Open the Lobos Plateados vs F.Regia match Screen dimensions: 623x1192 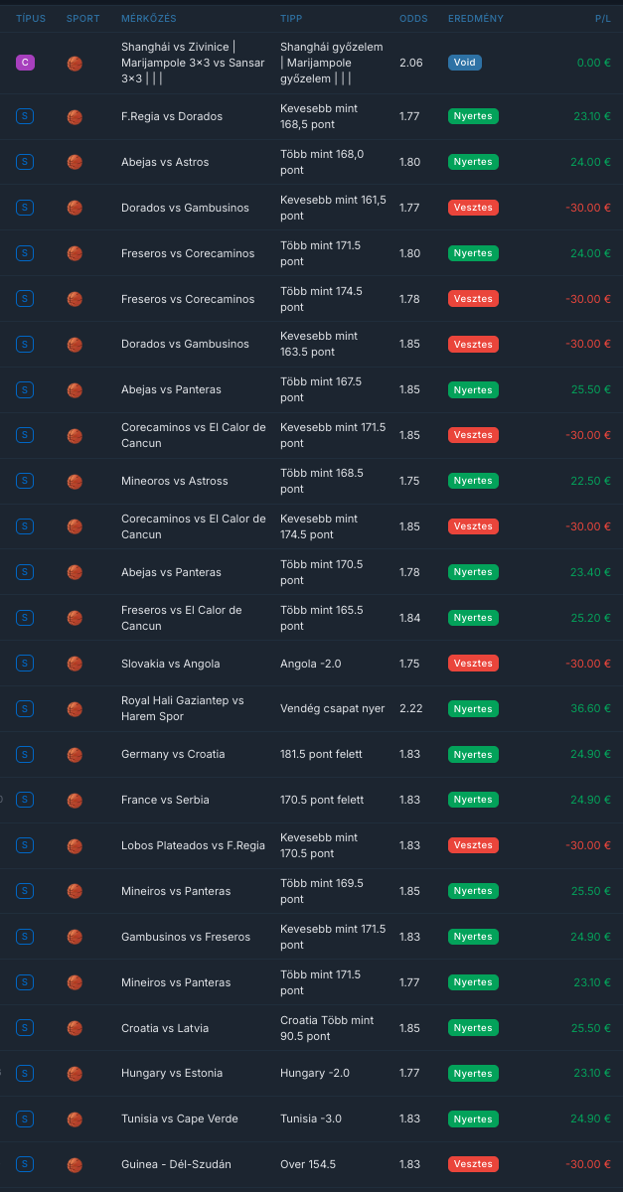(x=193, y=845)
